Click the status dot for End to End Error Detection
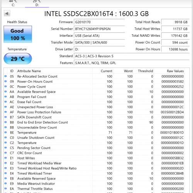The width and height of the screenshot is (193, 193). coord(5,122)
